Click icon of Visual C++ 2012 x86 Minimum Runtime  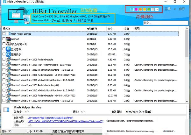coord(8,101)
